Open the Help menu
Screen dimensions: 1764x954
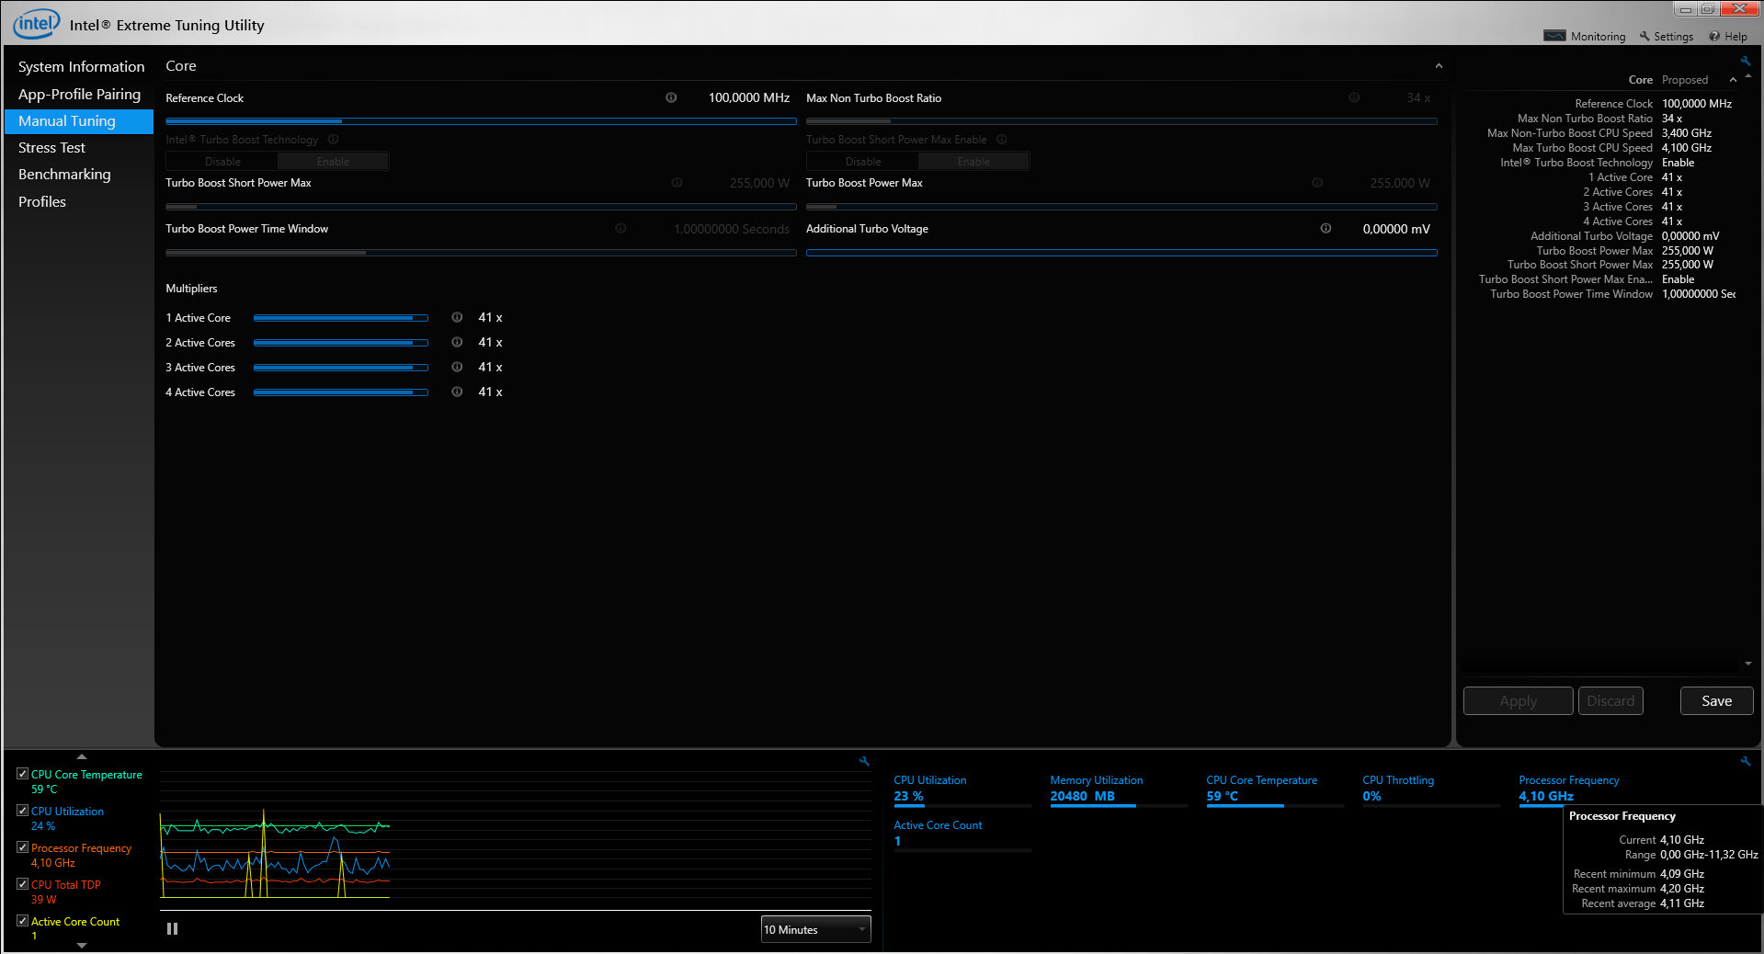tap(1728, 37)
